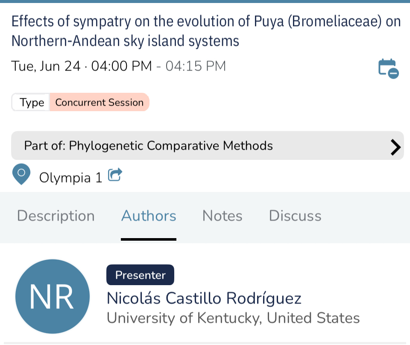The height and width of the screenshot is (345, 410).
Task: Open Nicolás Castillo Rodríguez's profile name
Action: pyautogui.click(x=204, y=298)
